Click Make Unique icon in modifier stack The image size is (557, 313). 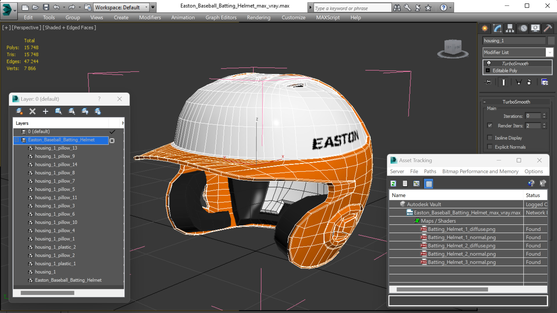518,82
